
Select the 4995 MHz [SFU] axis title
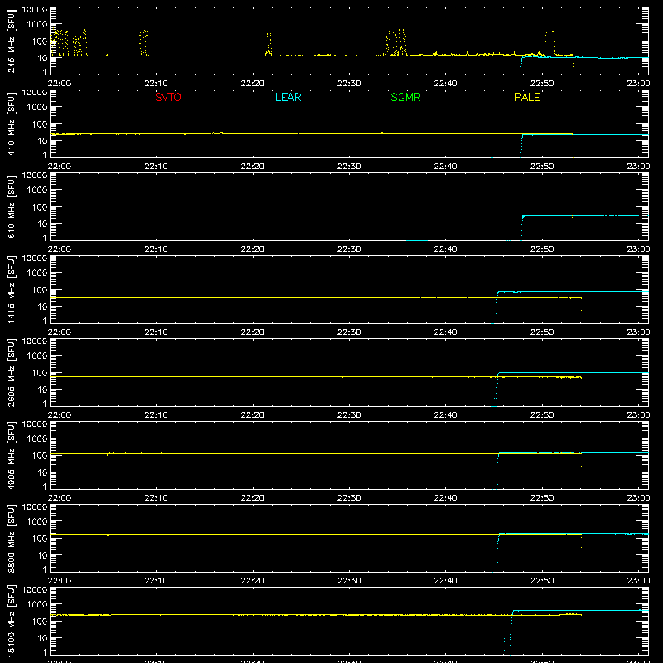(x=12, y=455)
